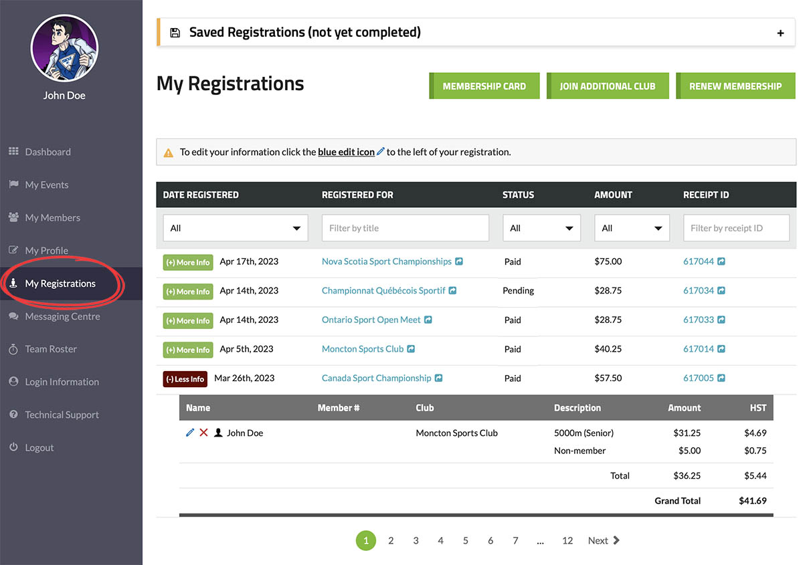Image resolution: width=803 pixels, height=565 pixels.
Task: Open external link icon next to Nova Scotia Sport Championships
Action: (x=459, y=261)
